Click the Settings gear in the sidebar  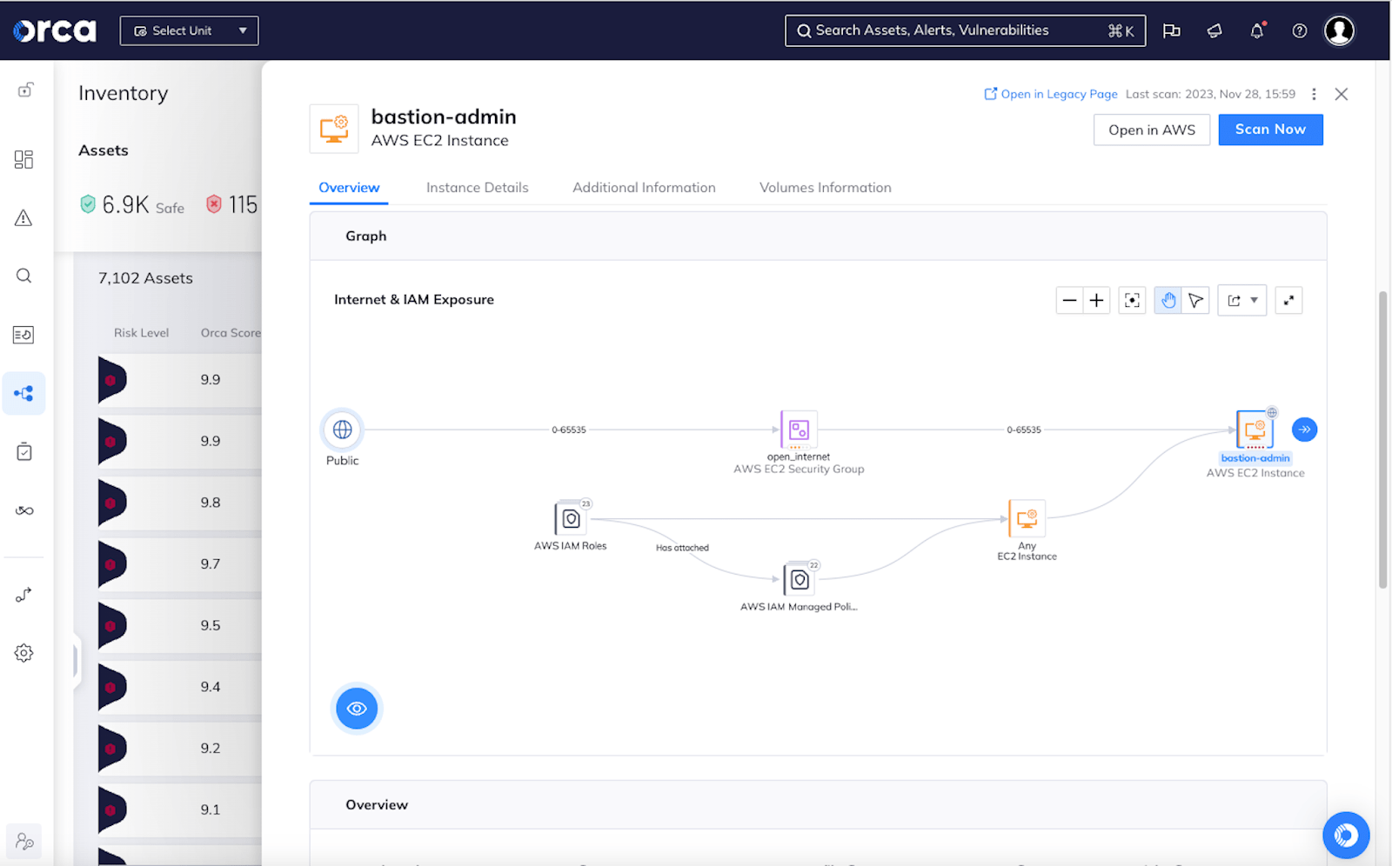(23, 653)
